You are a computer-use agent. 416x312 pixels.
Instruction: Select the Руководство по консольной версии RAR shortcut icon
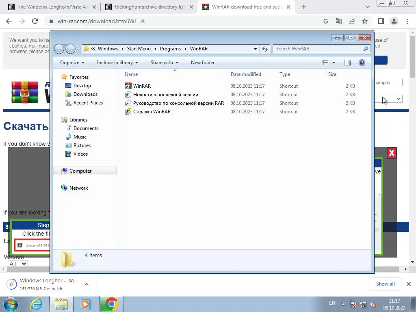click(x=128, y=103)
